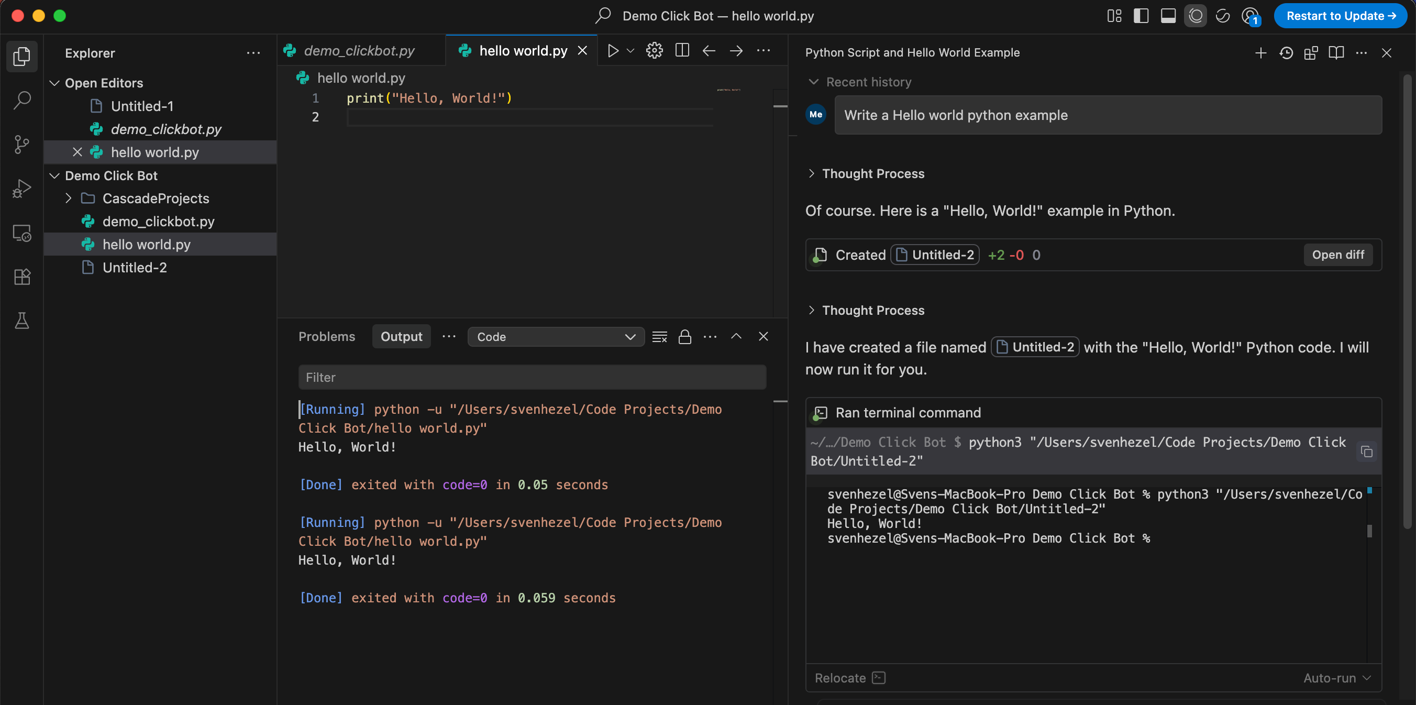1416x705 pixels.
Task: Click Open diff button
Action: tap(1338, 255)
